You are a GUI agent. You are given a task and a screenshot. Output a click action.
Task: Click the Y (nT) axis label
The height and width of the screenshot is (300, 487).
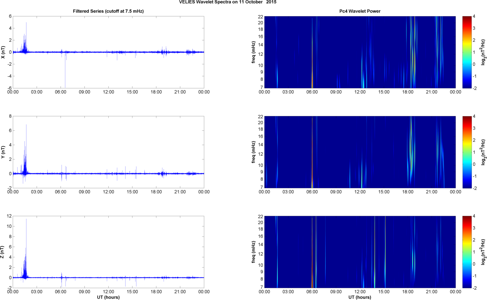point(3,152)
